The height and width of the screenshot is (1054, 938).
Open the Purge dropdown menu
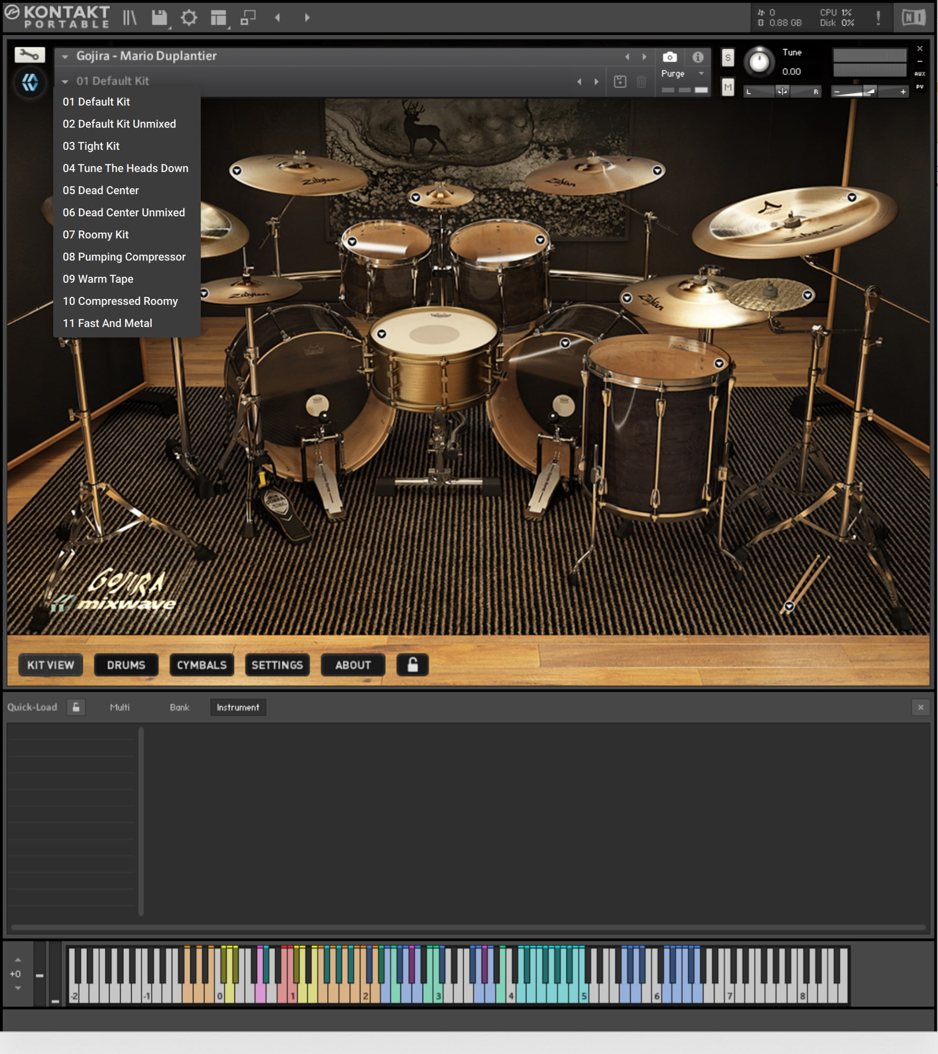click(683, 73)
